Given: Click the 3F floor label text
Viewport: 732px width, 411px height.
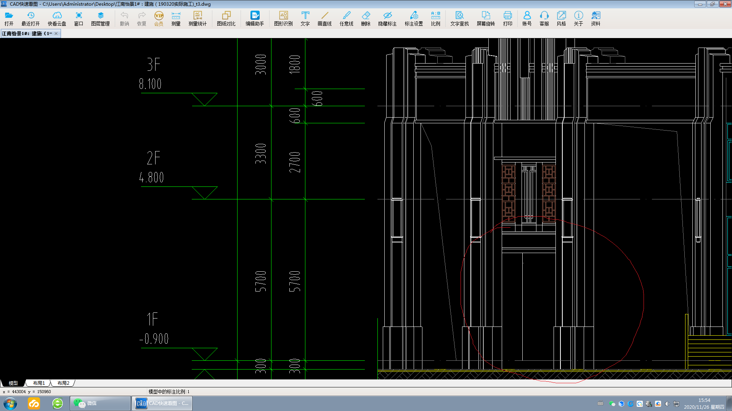Looking at the screenshot, I should (153, 65).
